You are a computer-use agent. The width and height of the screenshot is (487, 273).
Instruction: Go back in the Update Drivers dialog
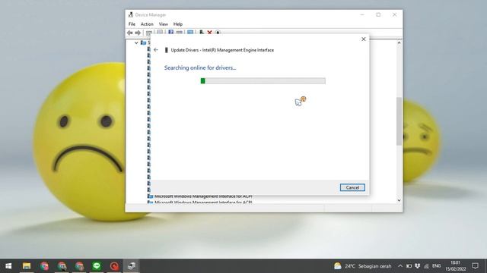click(x=156, y=50)
